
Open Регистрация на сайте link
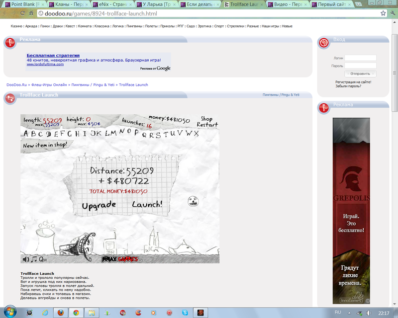pyautogui.click(x=353, y=82)
